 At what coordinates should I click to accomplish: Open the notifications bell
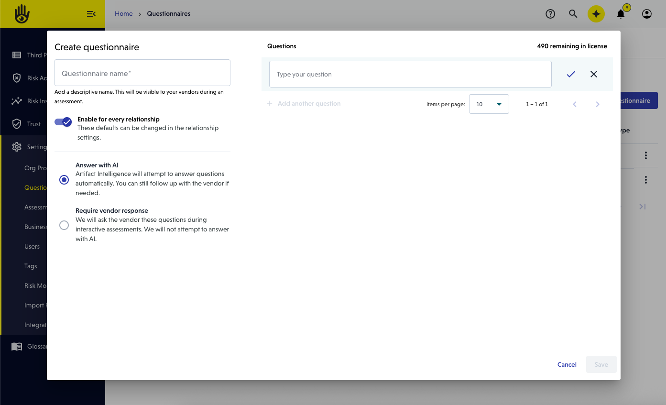(621, 14)
